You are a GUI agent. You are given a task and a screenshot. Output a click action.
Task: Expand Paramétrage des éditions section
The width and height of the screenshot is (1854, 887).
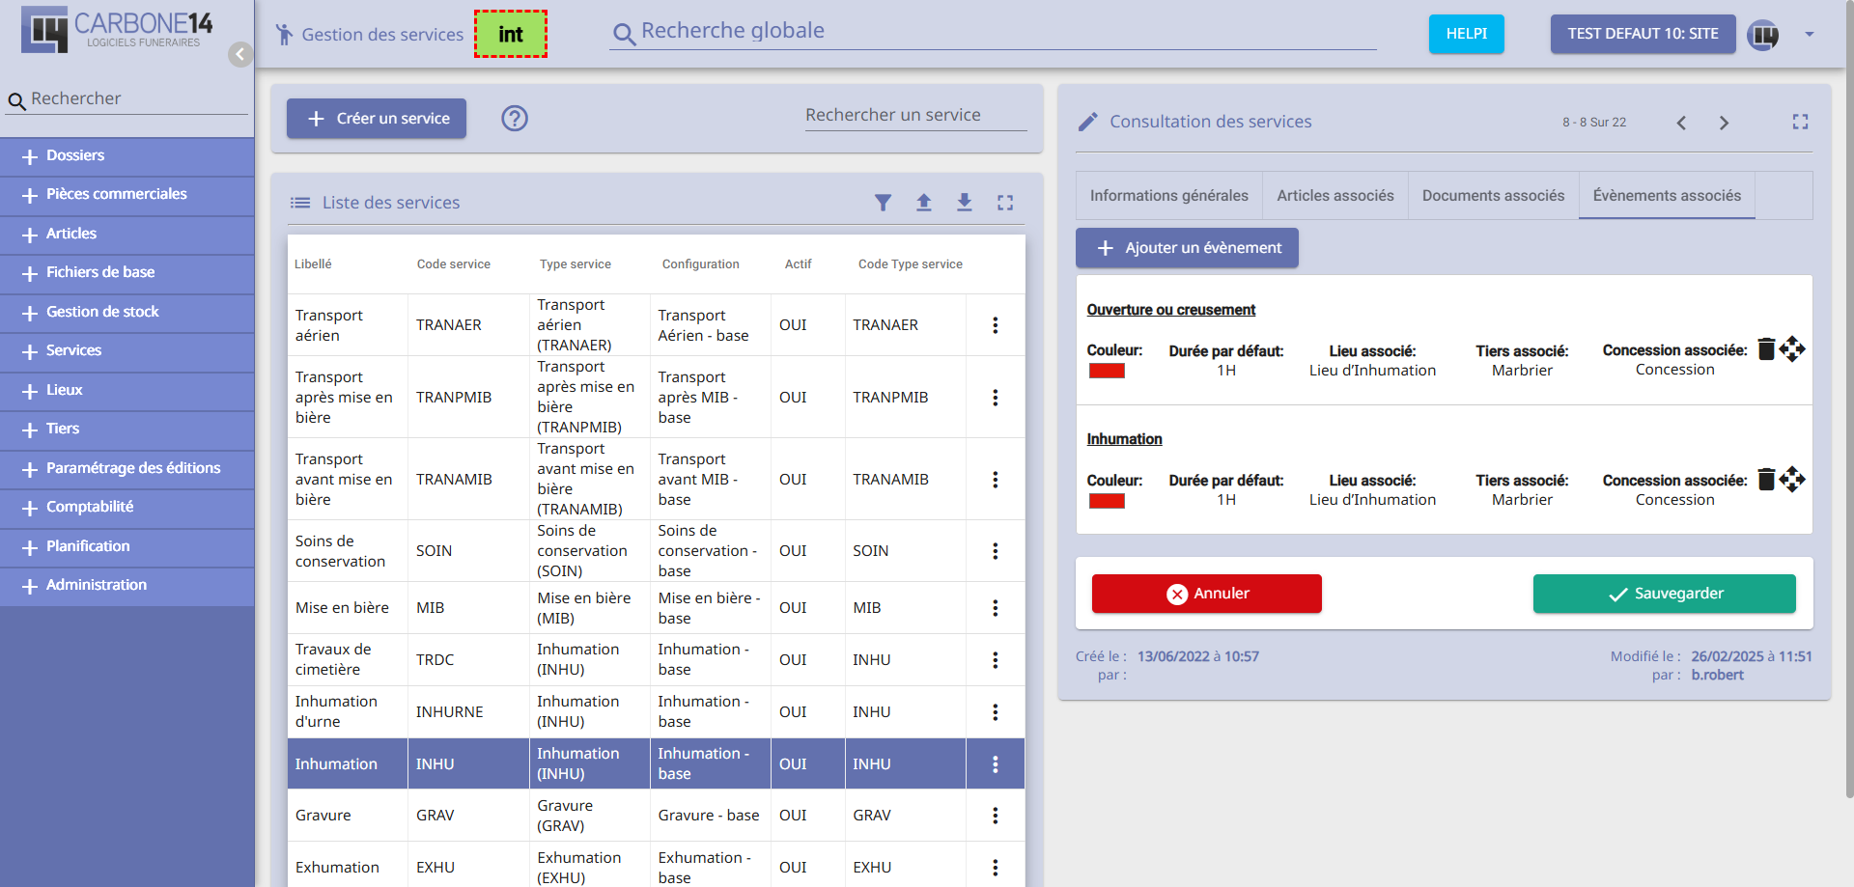127,469
